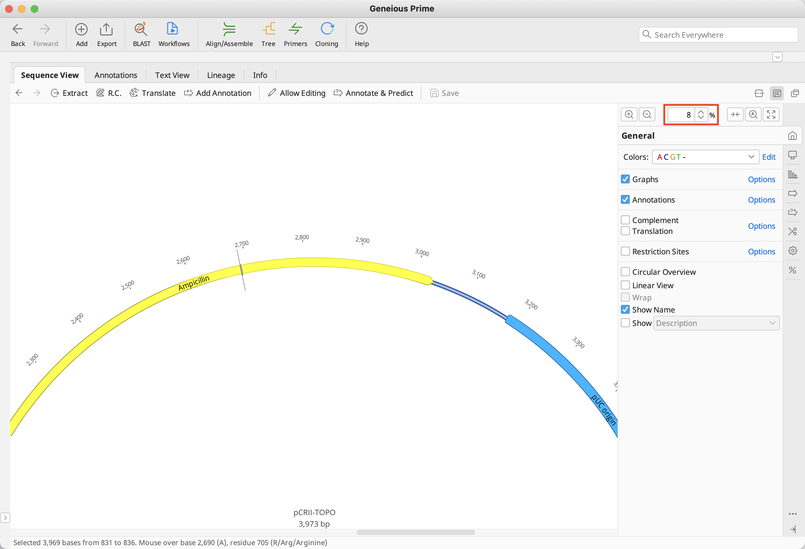Uncheck the Show Name checkbox

pyautogui.click(x=625, y=309)
